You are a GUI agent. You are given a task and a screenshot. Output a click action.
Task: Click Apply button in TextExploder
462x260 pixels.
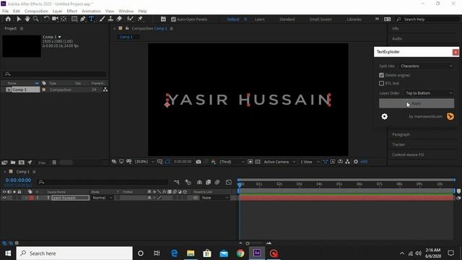(417, 103)
